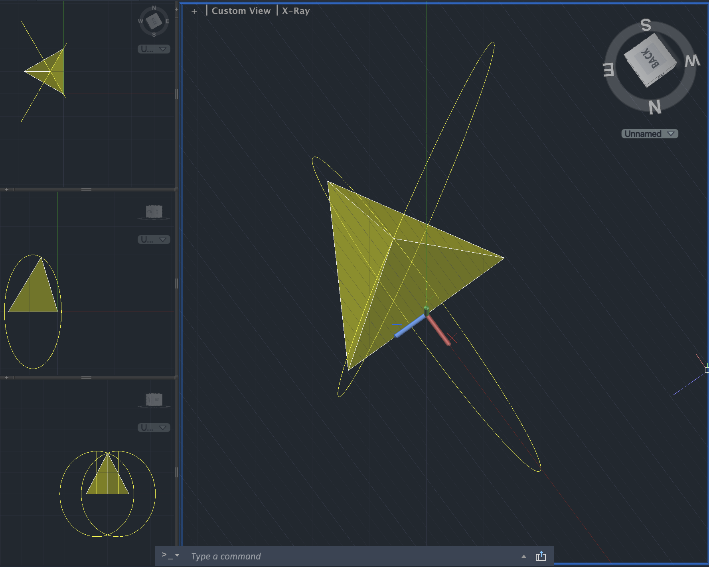
Task: Click the S compass letter on the main ViewCube
Action: (646, 26)
